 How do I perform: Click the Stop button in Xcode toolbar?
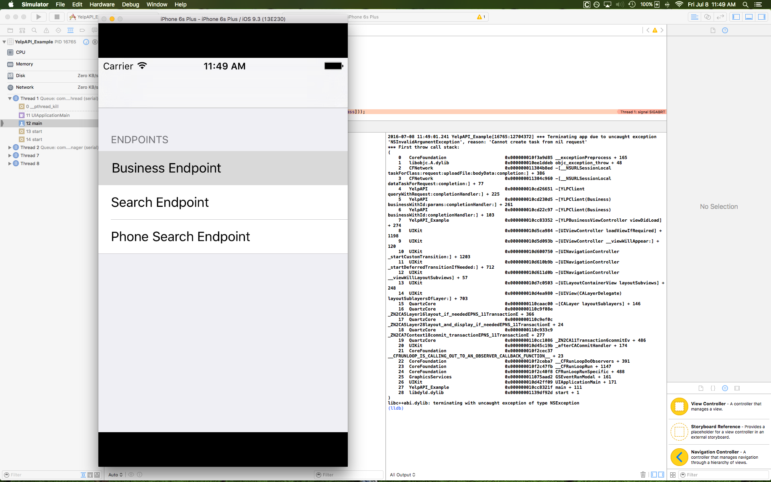(x=57, y=17)
